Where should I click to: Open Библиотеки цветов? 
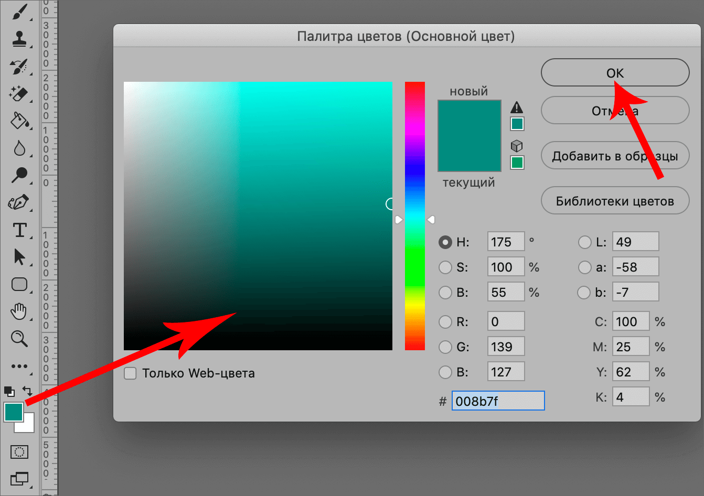[x=615, y=201]
